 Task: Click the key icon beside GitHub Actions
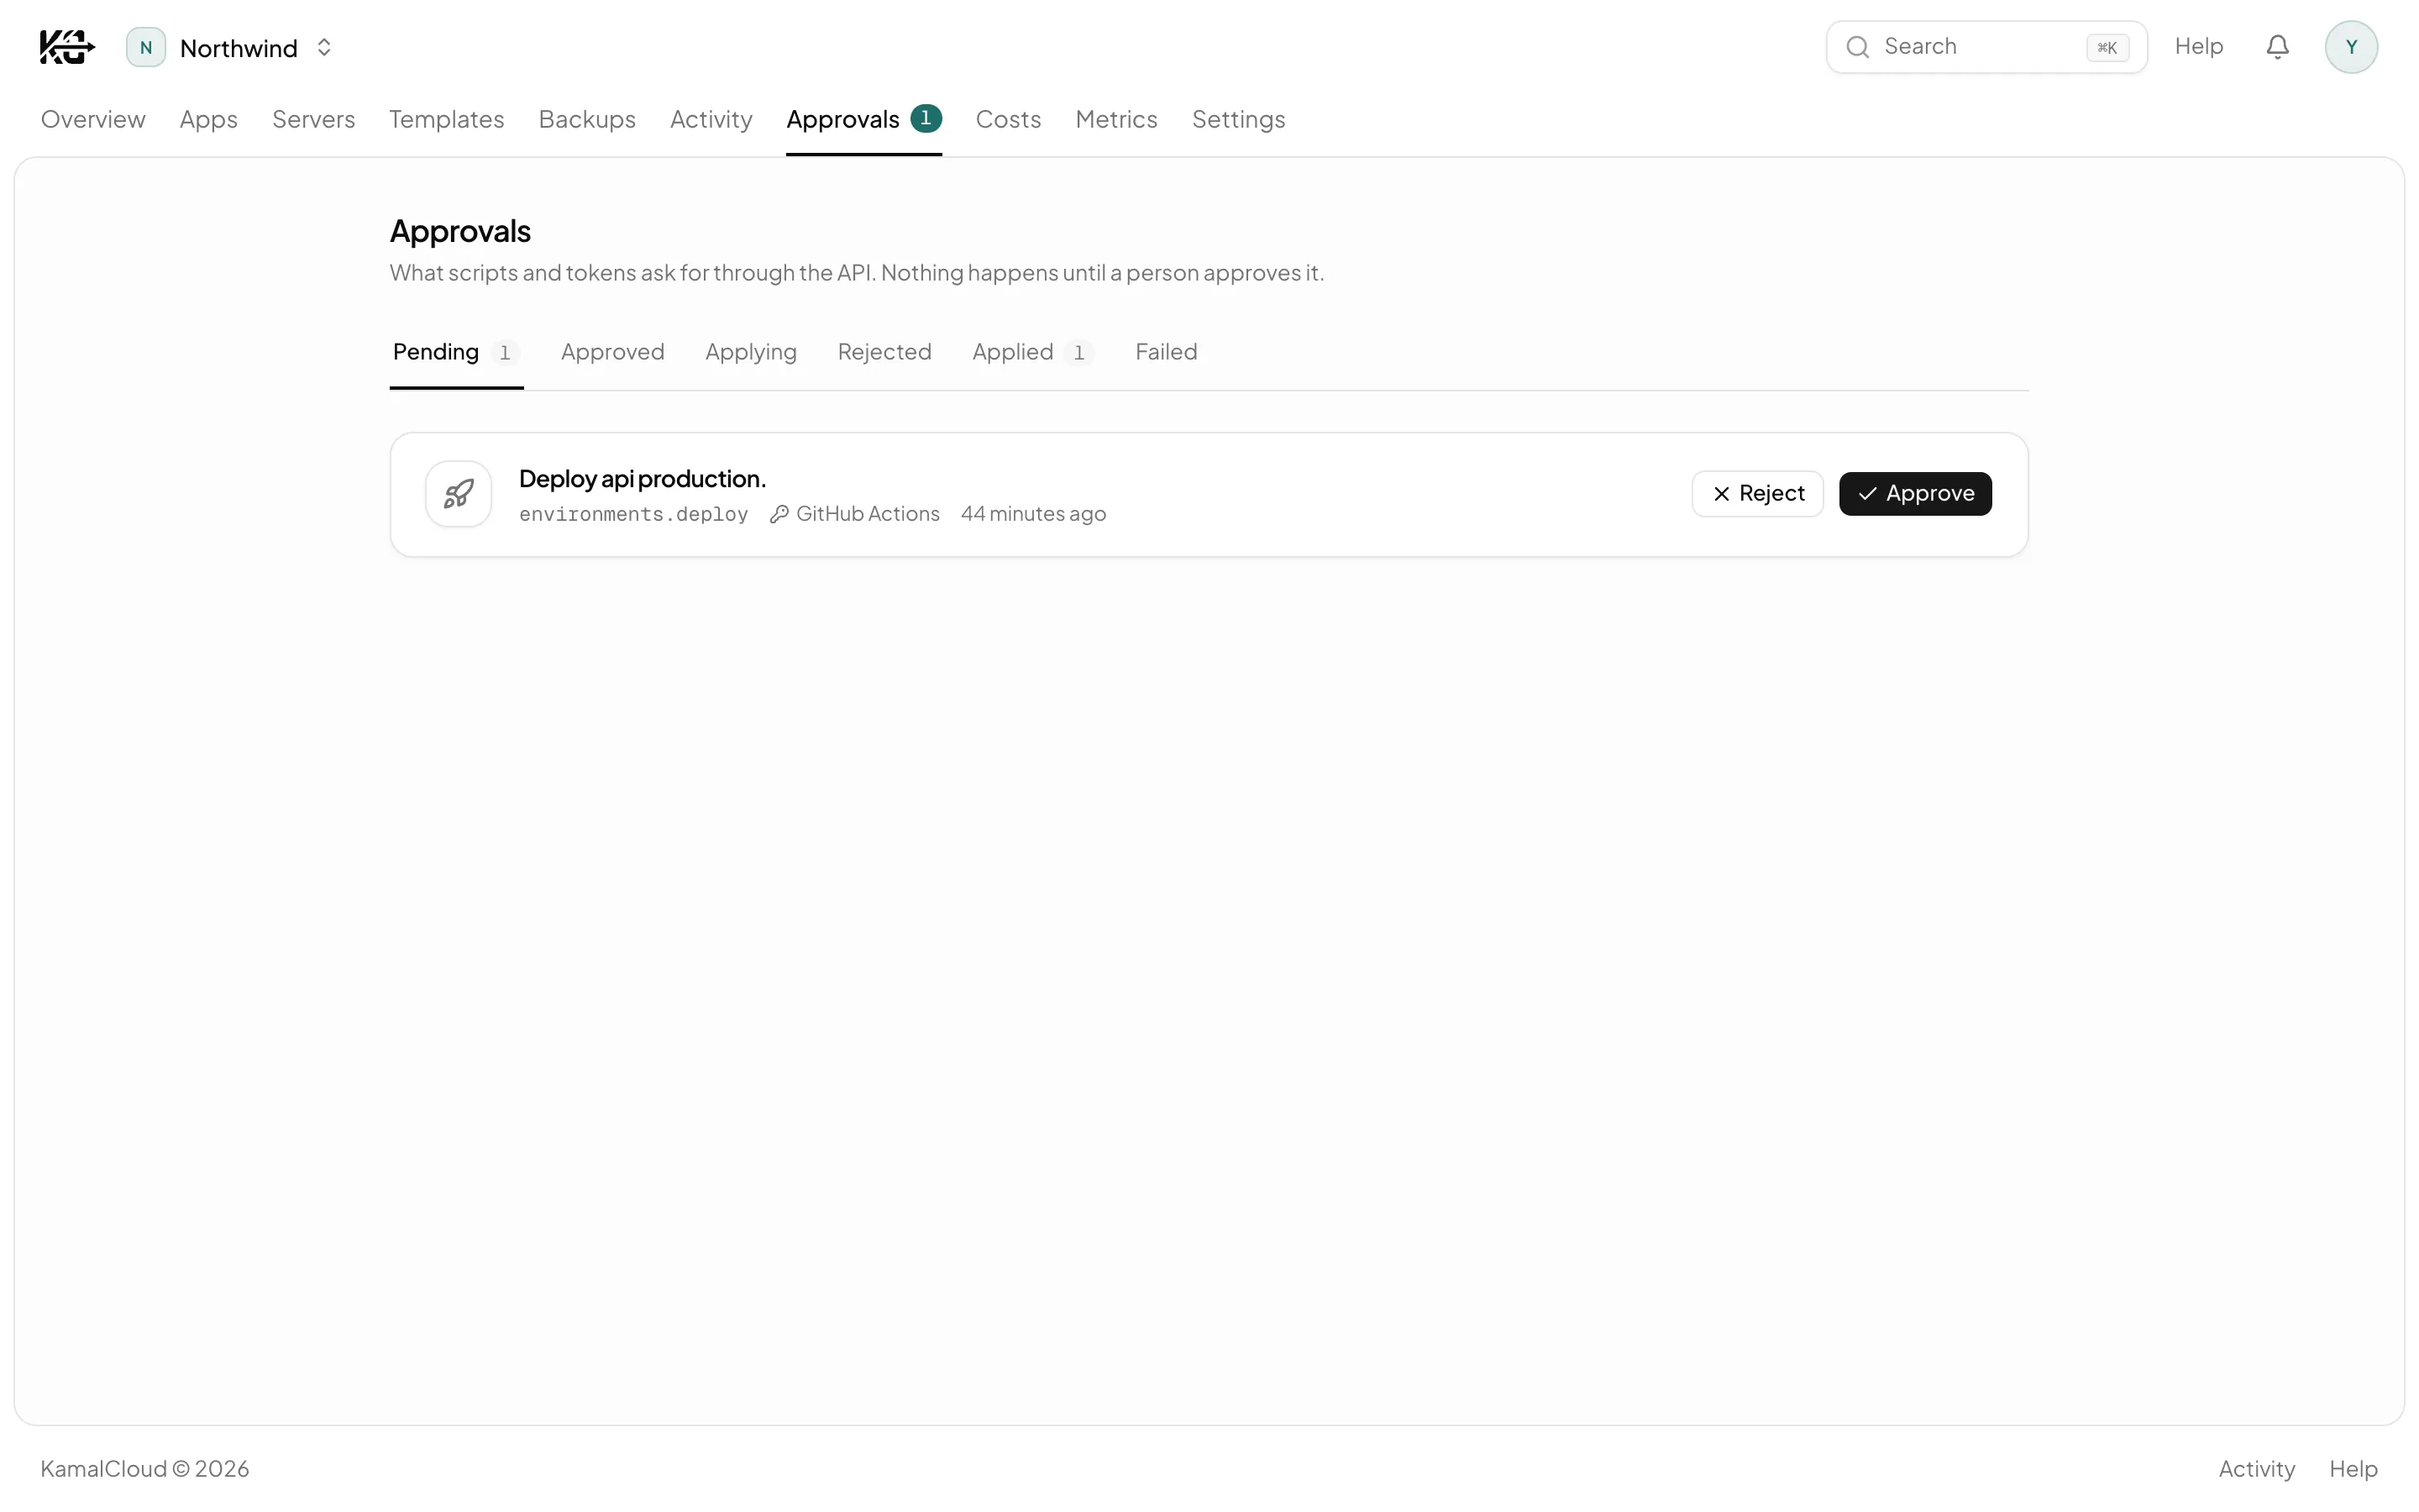[779, 514]
